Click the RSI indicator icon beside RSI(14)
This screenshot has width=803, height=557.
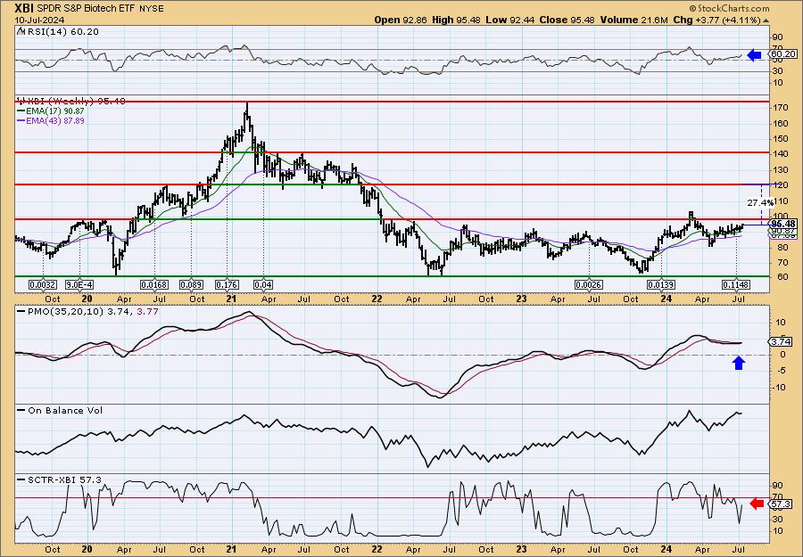21,30
